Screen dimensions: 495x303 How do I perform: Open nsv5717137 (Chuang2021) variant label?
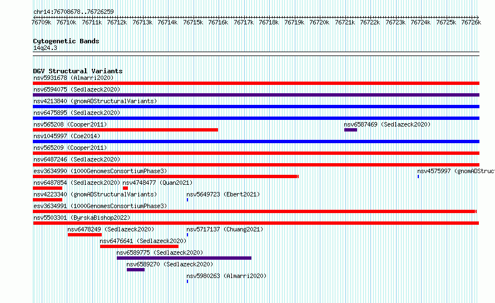coord(225,229)
